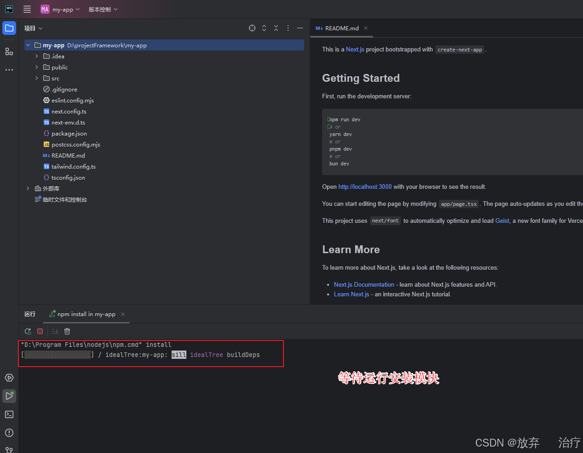Select README.md in project tree

(x=68, y=156)
